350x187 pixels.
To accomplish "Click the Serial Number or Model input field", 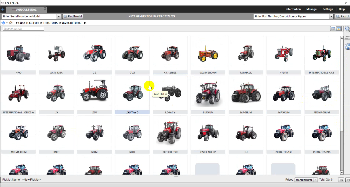I will click(x=29, y=17).
